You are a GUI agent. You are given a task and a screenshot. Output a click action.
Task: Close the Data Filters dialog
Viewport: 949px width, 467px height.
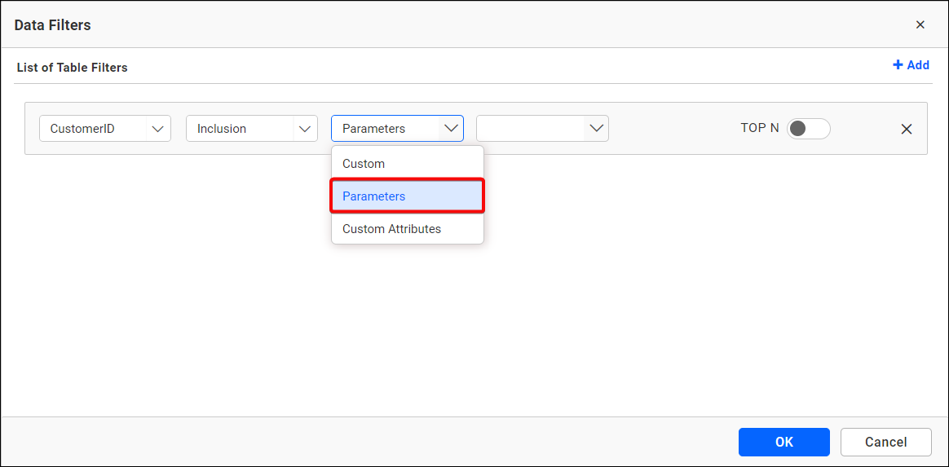(x=920, y=24)
